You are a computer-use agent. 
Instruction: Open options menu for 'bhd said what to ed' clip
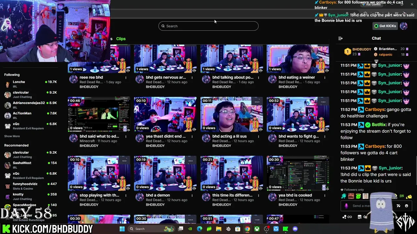pyautogui.click(x=126, y=136)
